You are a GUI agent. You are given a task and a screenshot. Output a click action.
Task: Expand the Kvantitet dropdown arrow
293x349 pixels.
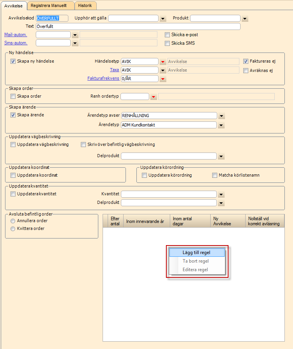221,195
